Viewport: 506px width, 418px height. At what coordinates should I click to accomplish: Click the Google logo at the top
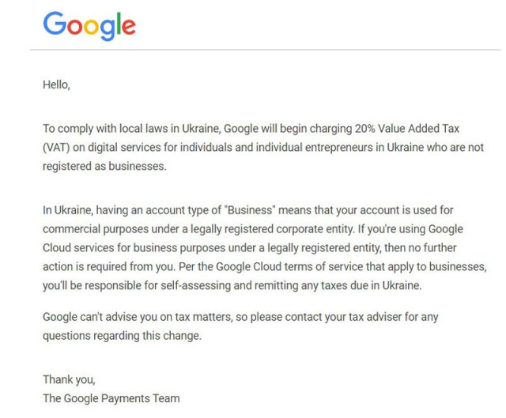click(x=89, y=25)
